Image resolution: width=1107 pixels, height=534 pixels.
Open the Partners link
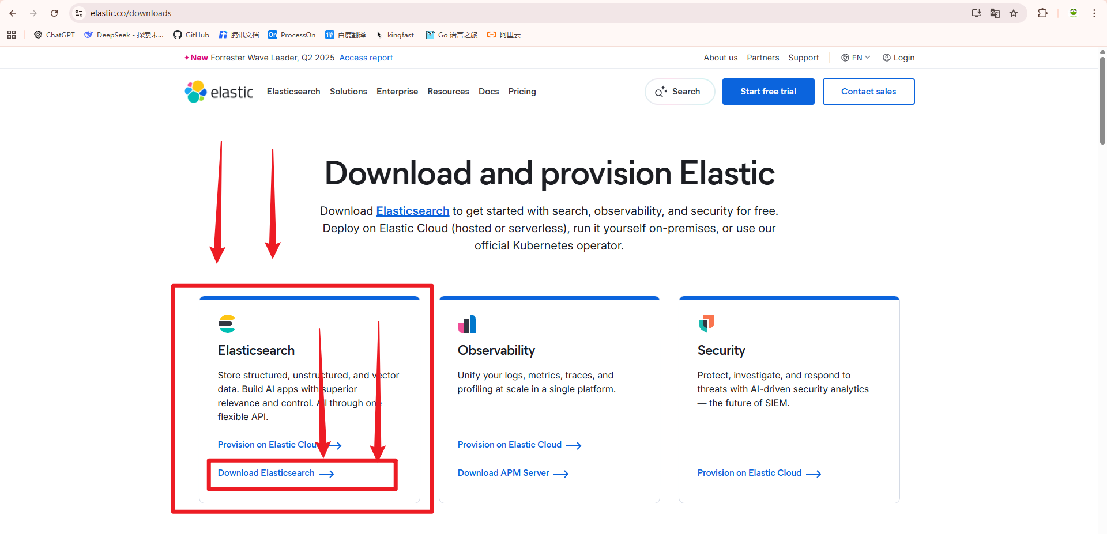pyautogui.click(x=763, y=58)
